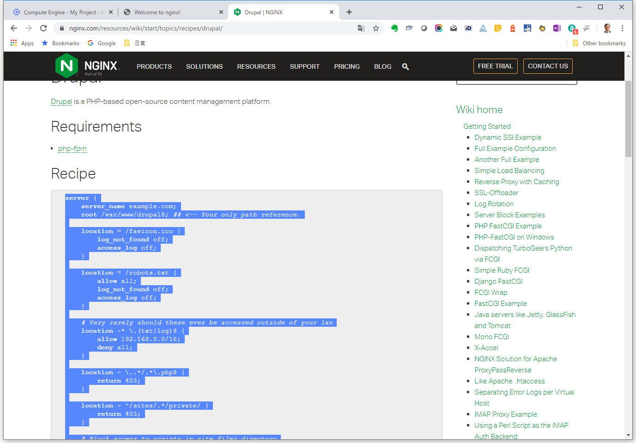Close the Welcome to nginx! tab
This screenshot has width=636, height=443.
coord(221,12)
